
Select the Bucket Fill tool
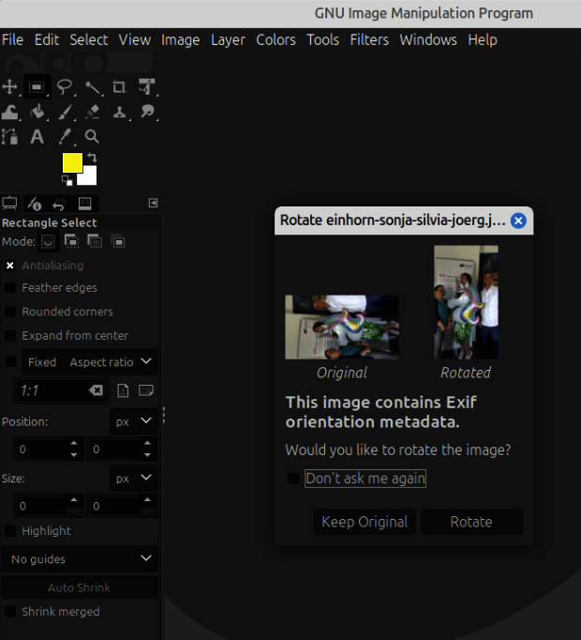click(x=37, y=112)
